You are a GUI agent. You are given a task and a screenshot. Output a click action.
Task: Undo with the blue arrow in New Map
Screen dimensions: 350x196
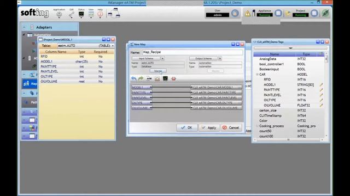(x=133, y=78)
